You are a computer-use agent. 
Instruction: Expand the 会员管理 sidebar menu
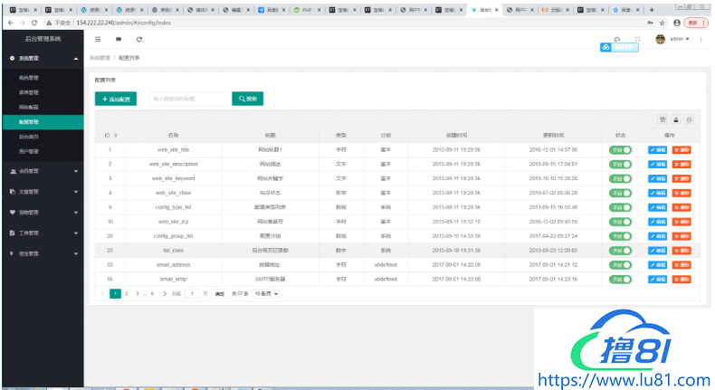click(42, 170)
